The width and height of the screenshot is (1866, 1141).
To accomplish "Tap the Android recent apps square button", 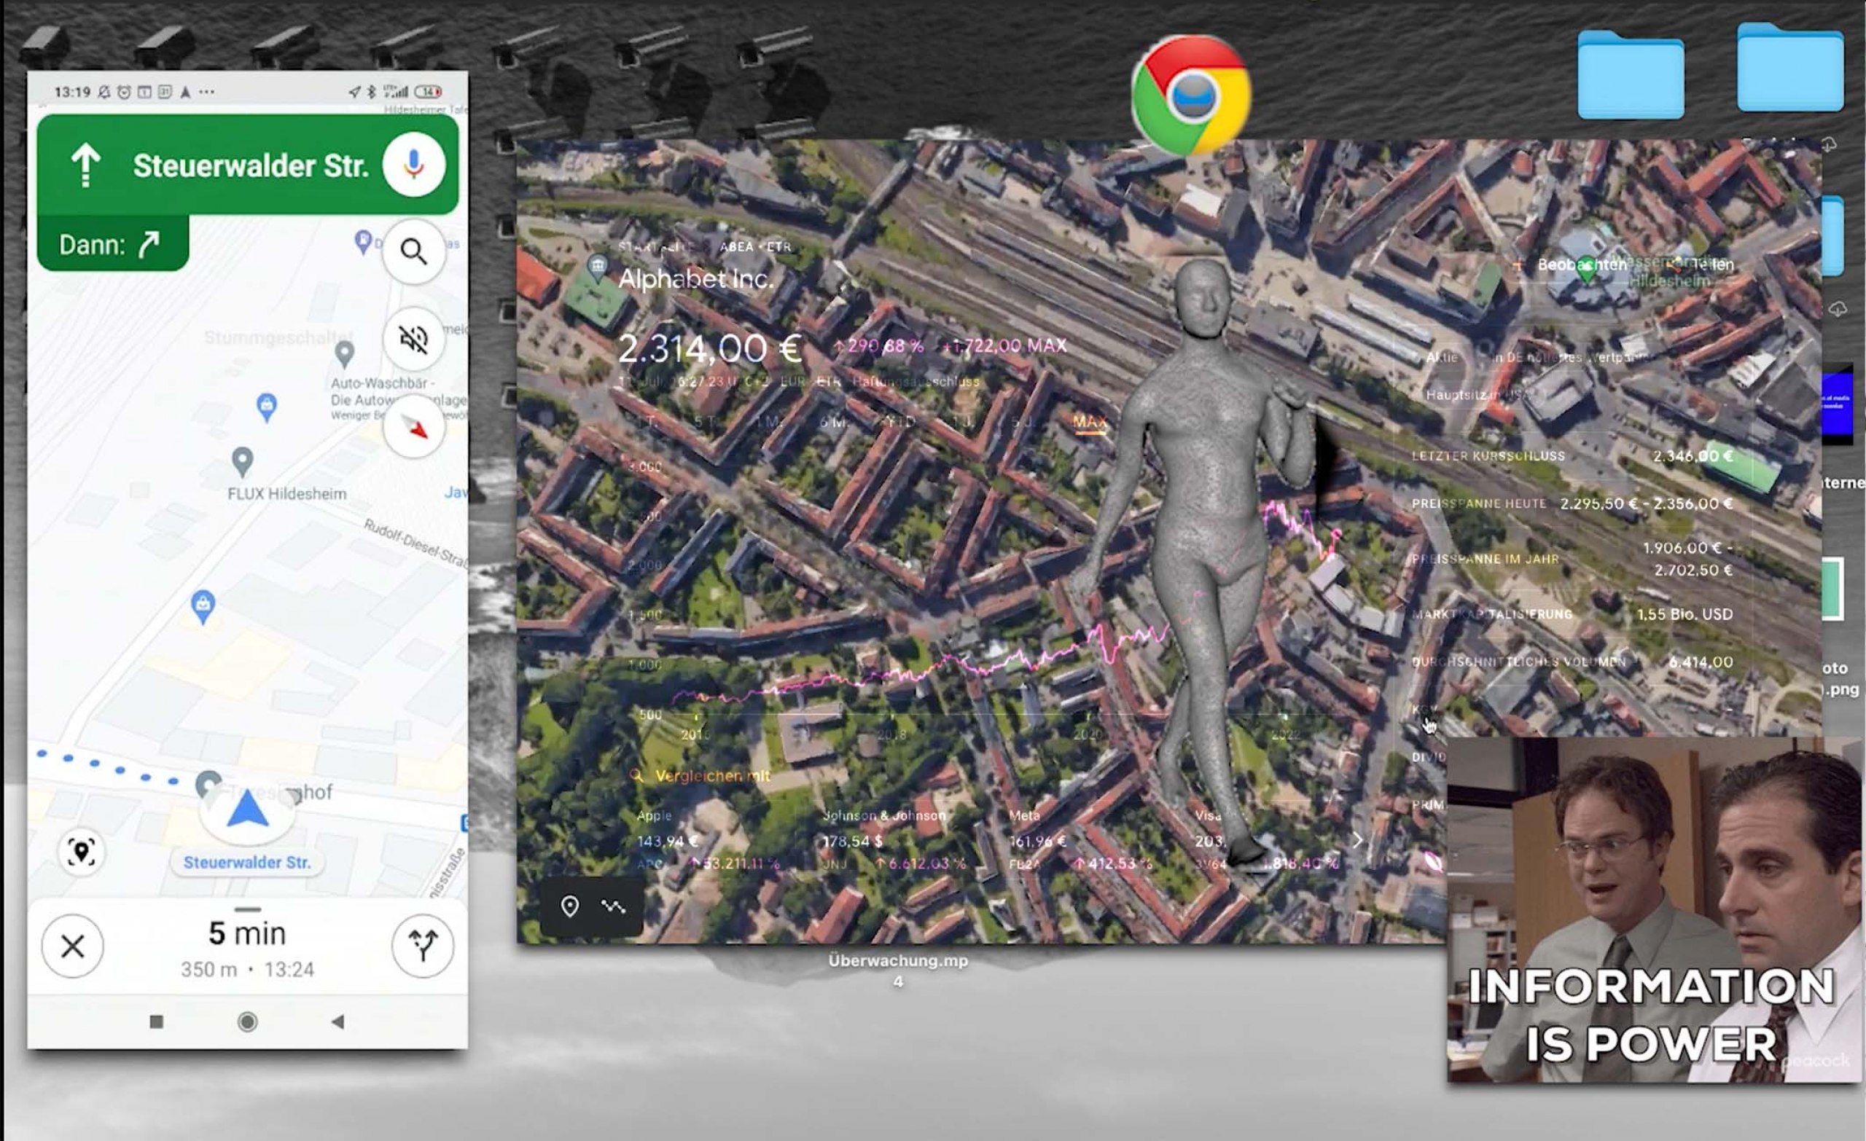I will (x=157, y=1022).
